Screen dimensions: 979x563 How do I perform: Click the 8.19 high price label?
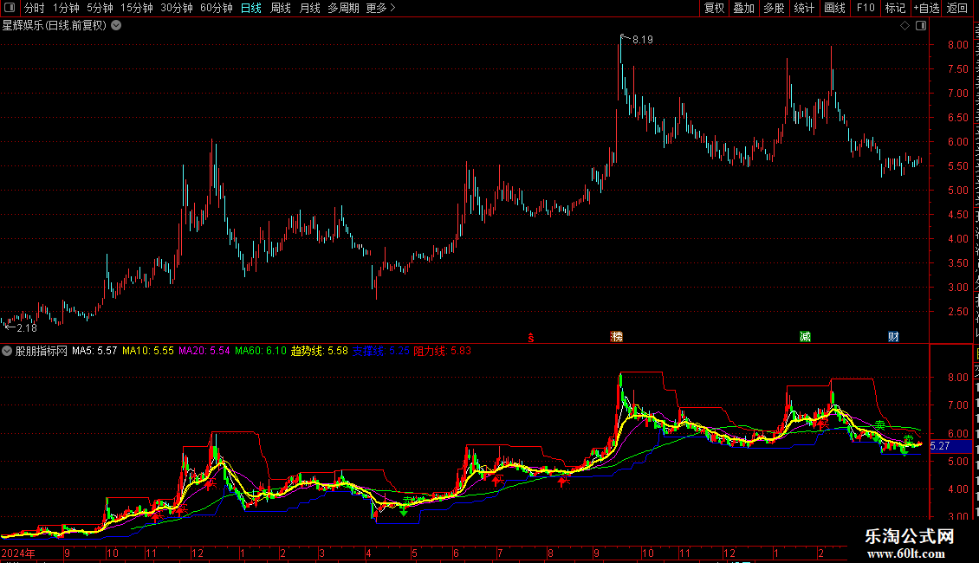[643, 40]
